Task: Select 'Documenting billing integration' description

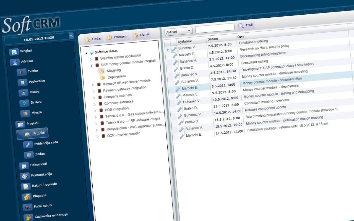Action: (263, 54)
